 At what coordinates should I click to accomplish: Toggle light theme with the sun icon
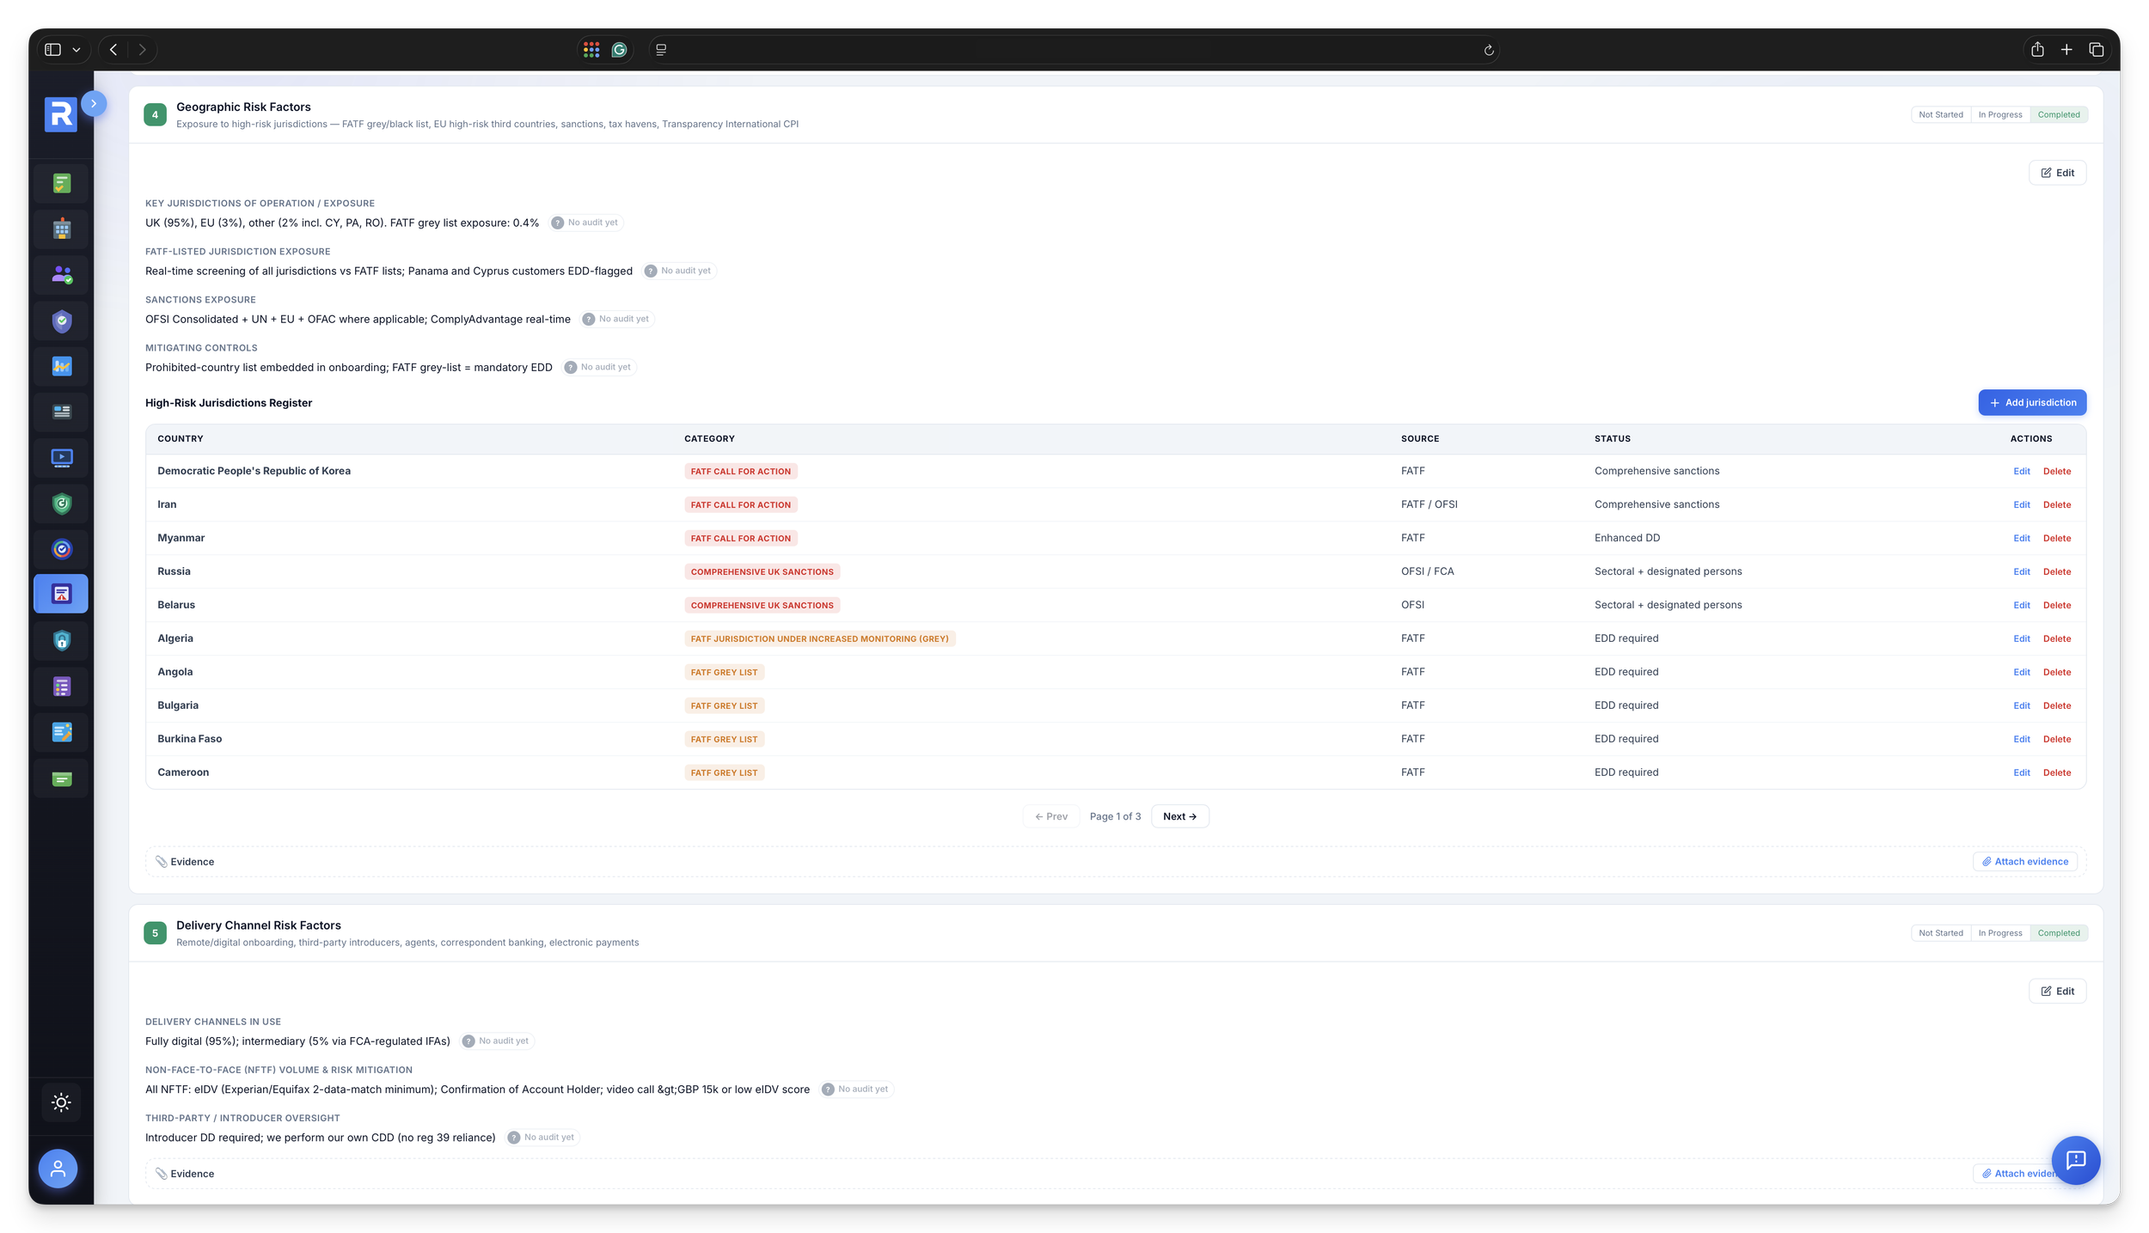[61, 1102]
